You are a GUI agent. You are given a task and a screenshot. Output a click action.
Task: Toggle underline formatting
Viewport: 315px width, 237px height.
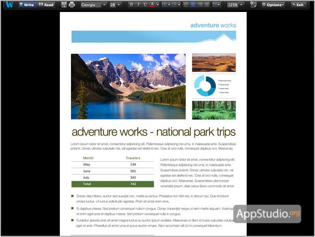145,5
